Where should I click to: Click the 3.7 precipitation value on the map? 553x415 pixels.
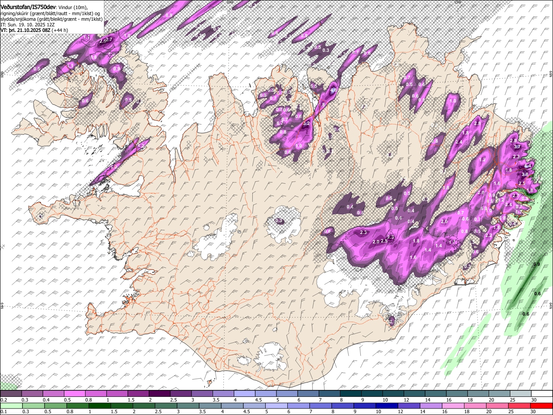(517, 147)
